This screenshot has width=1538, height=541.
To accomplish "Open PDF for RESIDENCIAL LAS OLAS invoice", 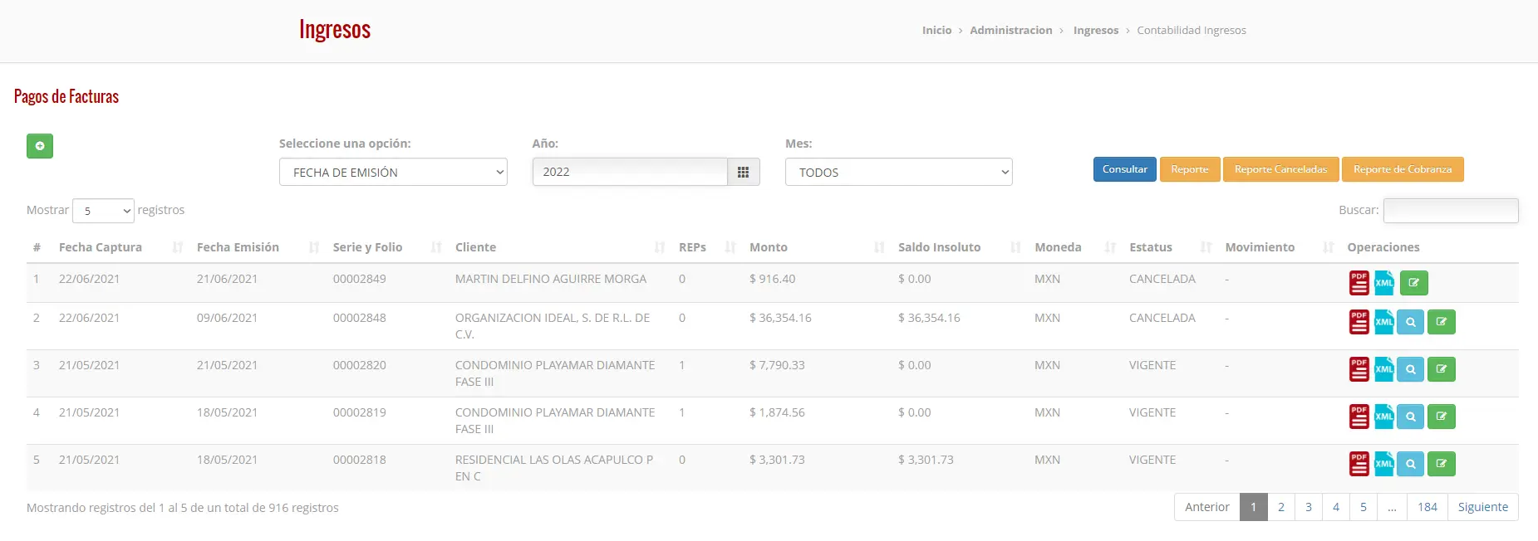I will point(1359,464).
